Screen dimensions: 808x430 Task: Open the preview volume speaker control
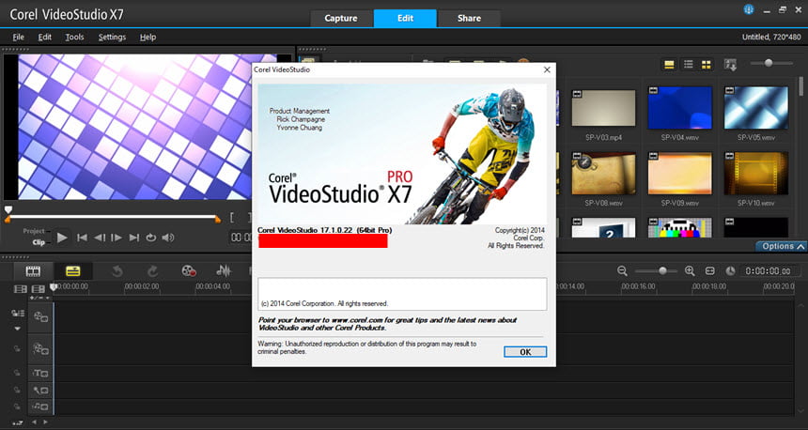tap(168, 238)
